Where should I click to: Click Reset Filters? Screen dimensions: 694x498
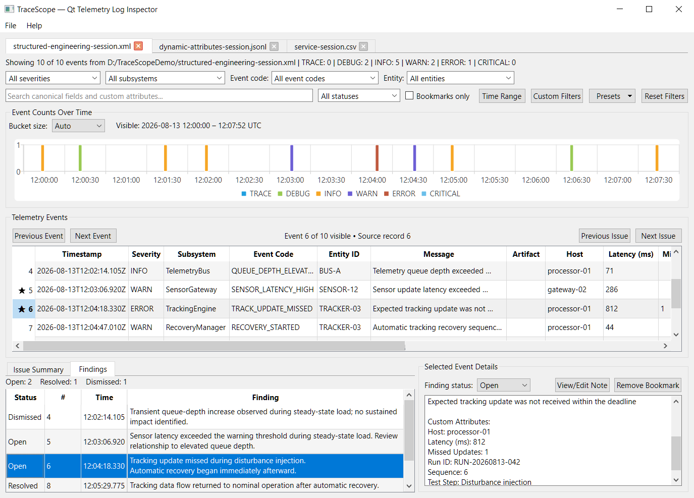pos(664,96)
